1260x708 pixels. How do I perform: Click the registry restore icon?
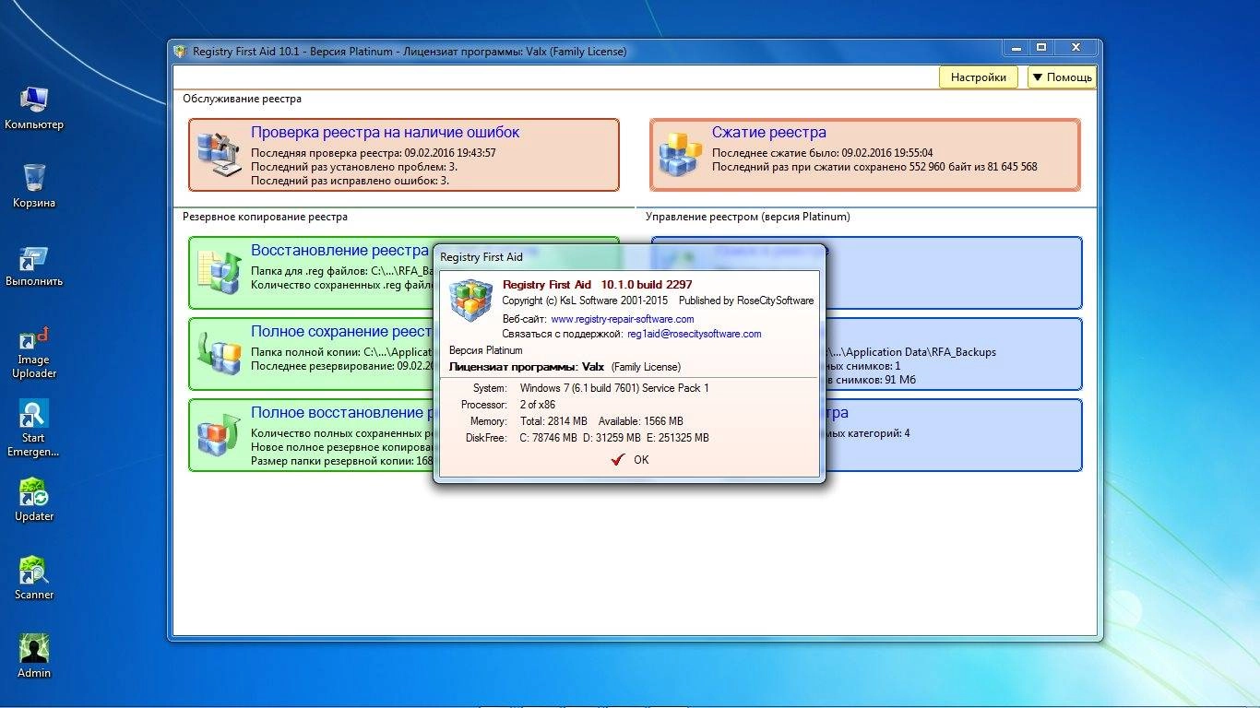[x=220, y=272]
